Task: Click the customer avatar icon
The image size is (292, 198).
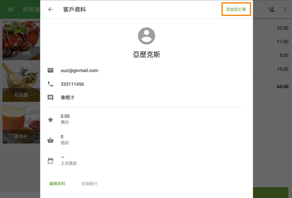Action: pyautogui.click(x=146, y=36)
